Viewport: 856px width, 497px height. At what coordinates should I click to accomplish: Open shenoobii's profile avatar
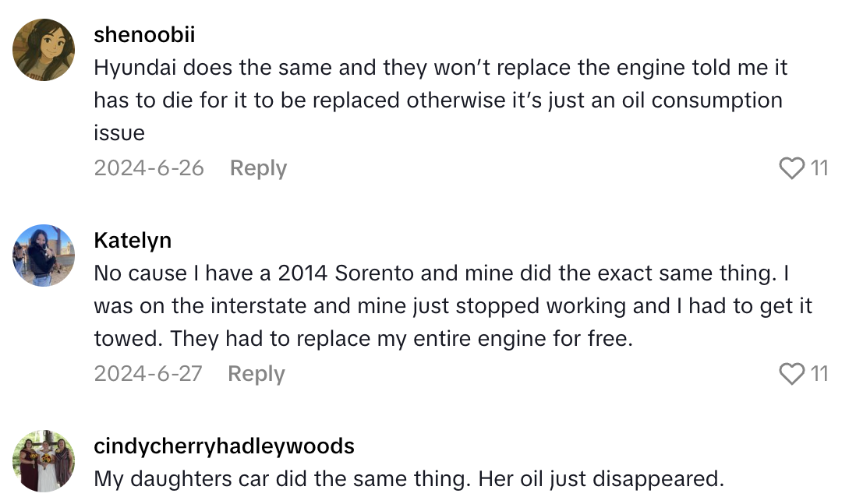(43, 49)
